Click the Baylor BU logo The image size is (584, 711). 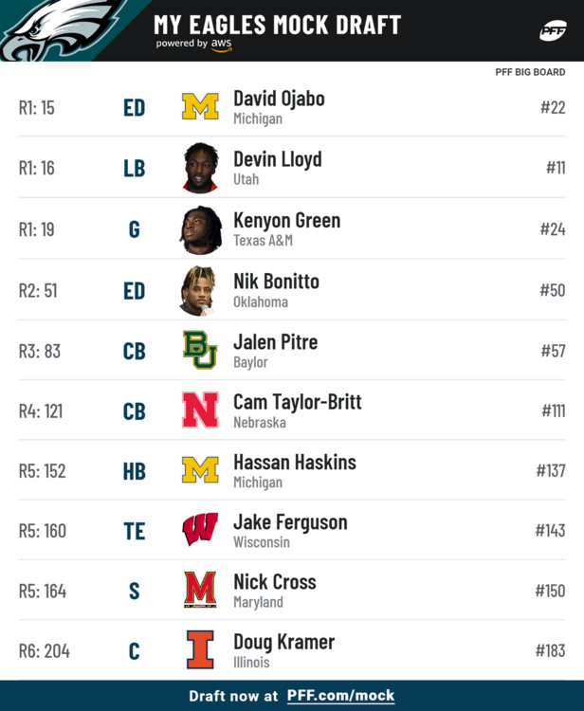[x=200, y=350]
